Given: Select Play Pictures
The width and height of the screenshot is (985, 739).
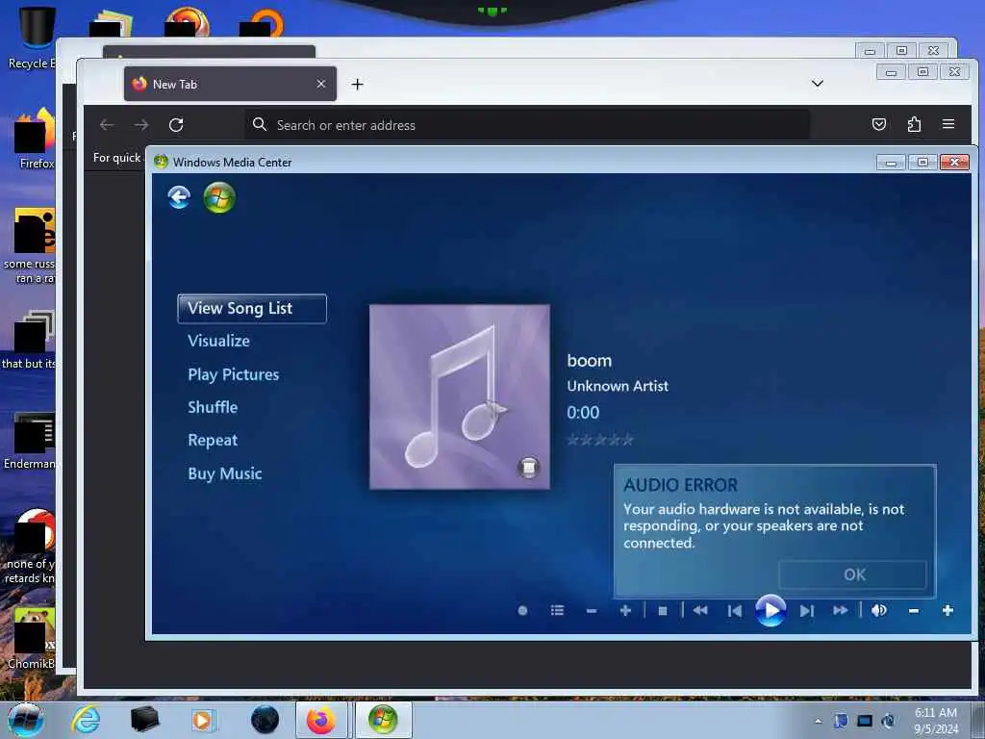Looking at the screenshot, I should tap(233, 374).
